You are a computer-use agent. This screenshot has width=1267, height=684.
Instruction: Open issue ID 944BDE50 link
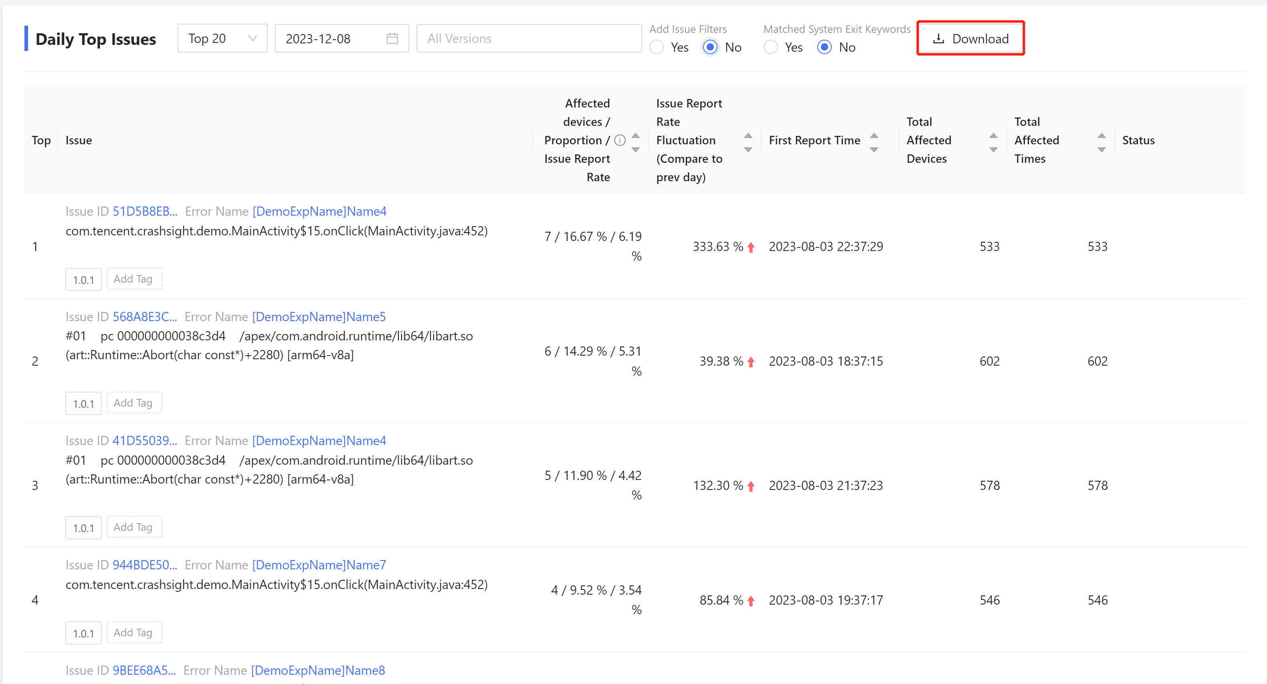(145, 565)
